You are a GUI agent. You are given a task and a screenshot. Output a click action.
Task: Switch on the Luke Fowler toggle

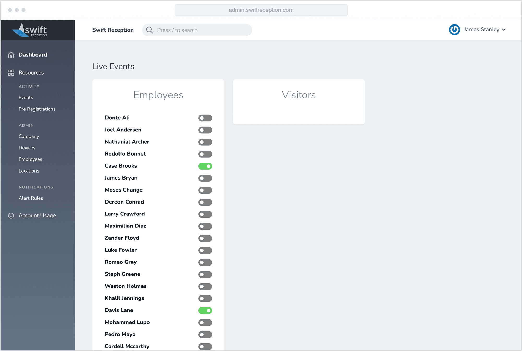[205, 250]
